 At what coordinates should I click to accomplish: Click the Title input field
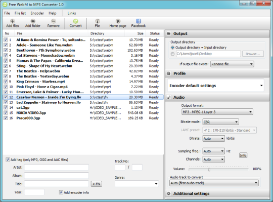(x=57, y=184)
